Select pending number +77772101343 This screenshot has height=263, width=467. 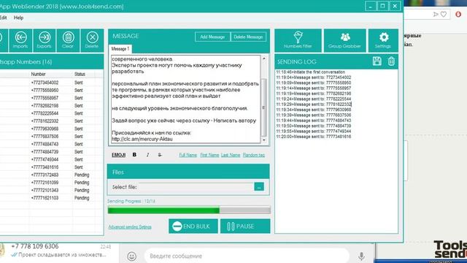(x=51, y=190)
